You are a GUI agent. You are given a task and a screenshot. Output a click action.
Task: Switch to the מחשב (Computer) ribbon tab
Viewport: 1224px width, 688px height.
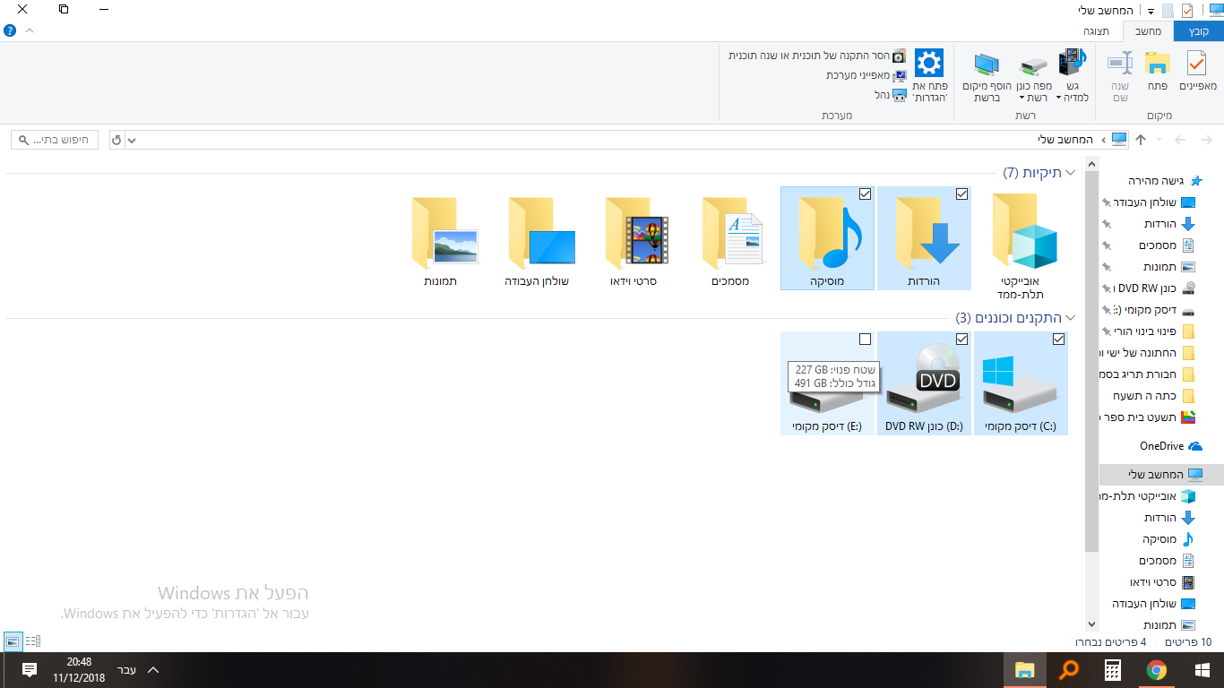pos(1148,31)
